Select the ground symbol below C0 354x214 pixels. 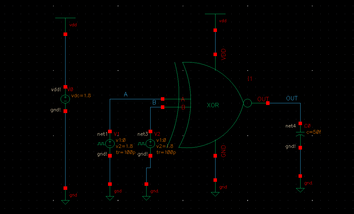(x=300, y=189)
